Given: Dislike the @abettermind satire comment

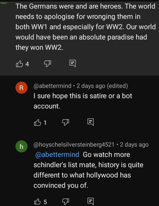Looking at the screenshot, I should click(65, 122).
